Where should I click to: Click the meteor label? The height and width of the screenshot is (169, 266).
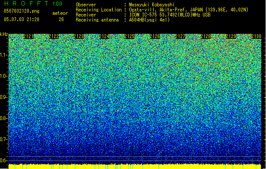[60, 13]
